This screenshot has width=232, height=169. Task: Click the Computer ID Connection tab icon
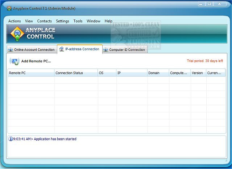tap(105, 50)
